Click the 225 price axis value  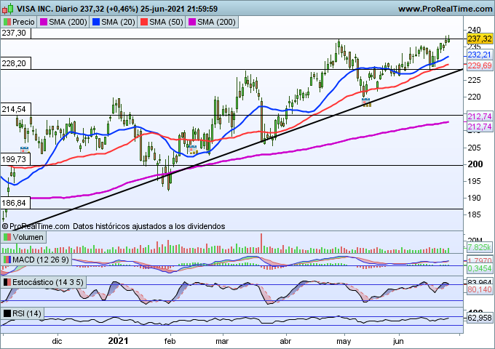(474, 81)
